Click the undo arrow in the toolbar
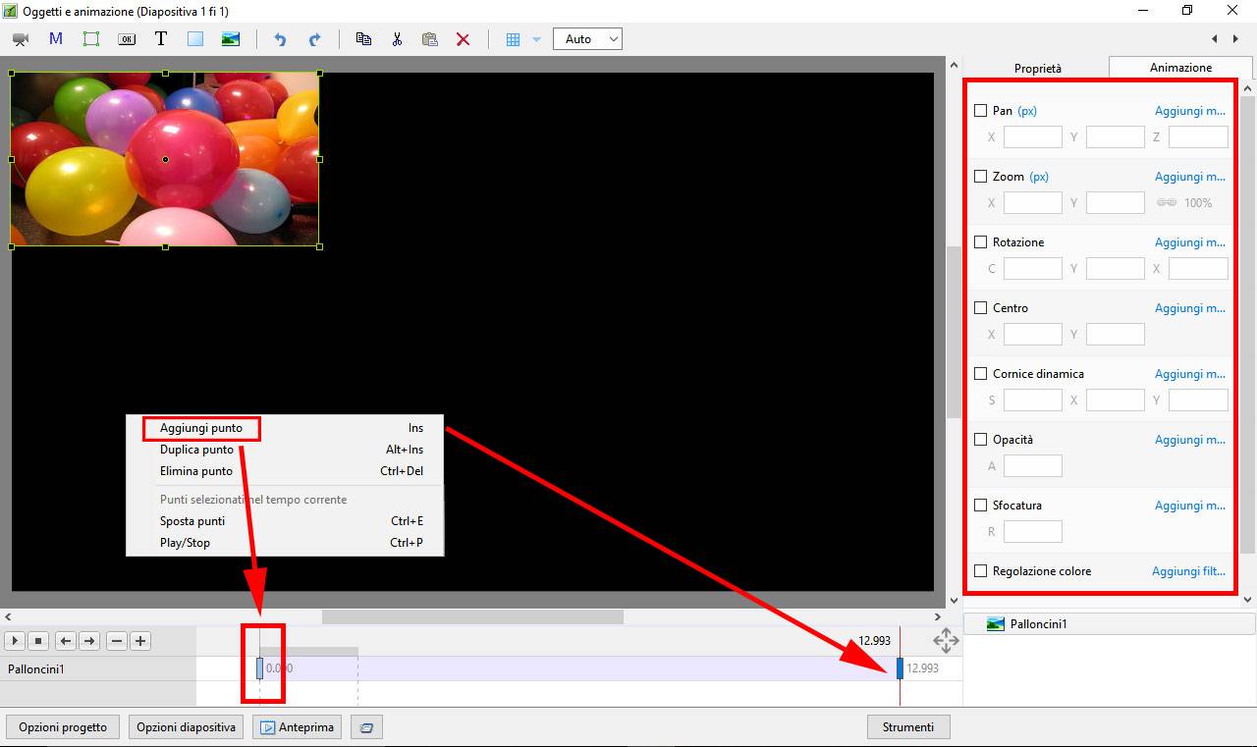The height and width of the screenshot is (747, 1257). coord(280,39)
